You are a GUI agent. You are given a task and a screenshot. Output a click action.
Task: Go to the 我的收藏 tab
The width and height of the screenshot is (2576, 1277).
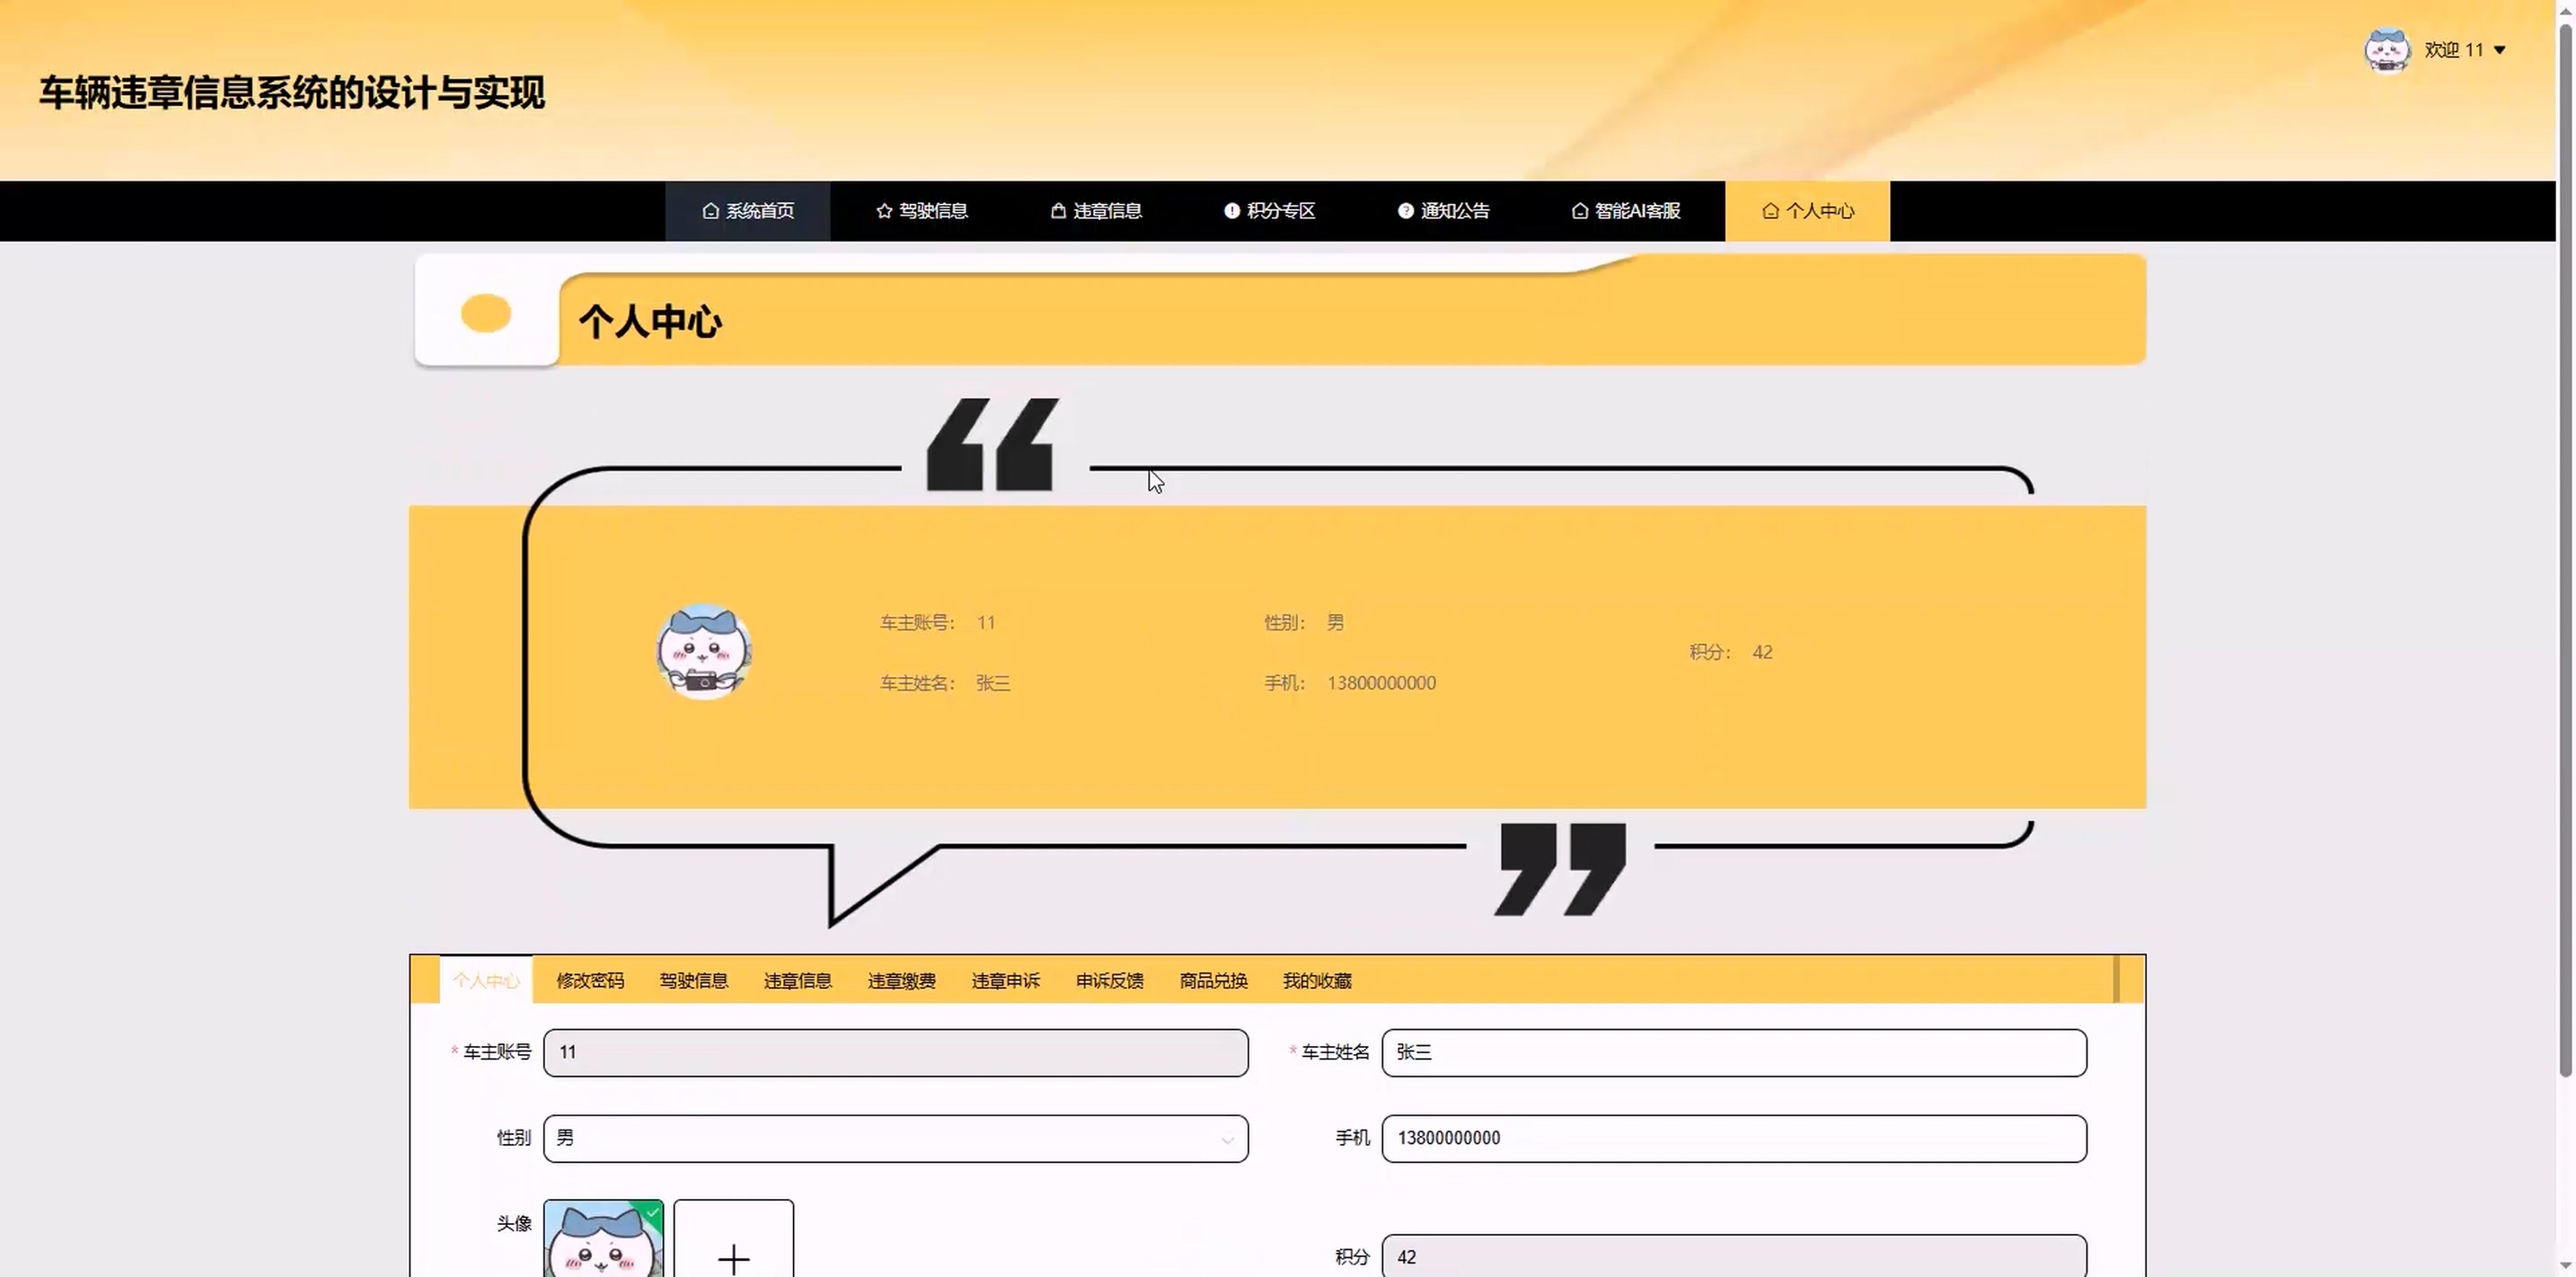(1317, 981)
